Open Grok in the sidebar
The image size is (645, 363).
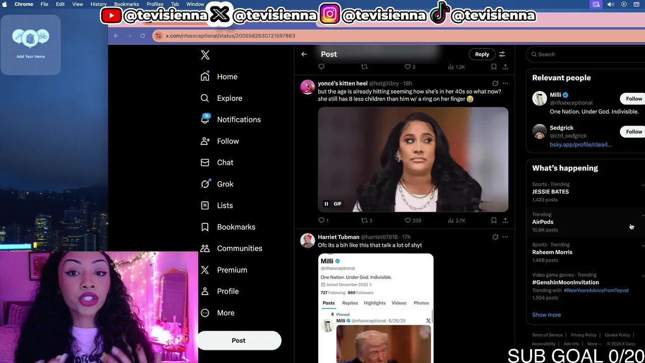tap(217, 184)
